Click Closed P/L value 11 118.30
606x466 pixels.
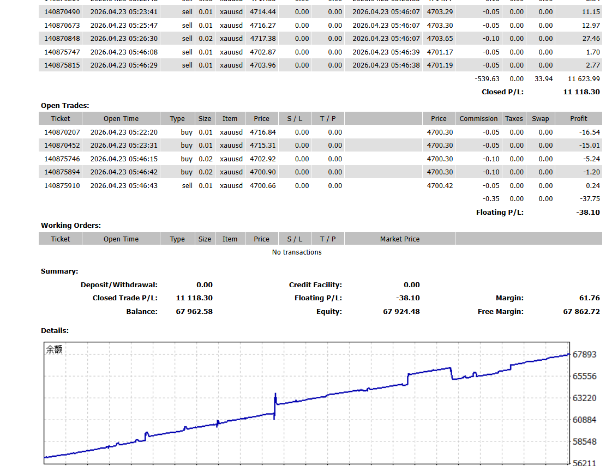[x=581, y=92]
